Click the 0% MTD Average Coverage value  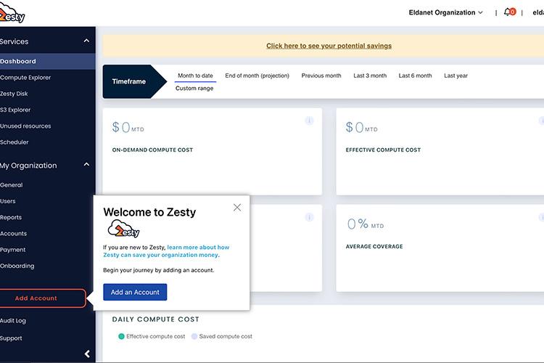tap(366, 224)
